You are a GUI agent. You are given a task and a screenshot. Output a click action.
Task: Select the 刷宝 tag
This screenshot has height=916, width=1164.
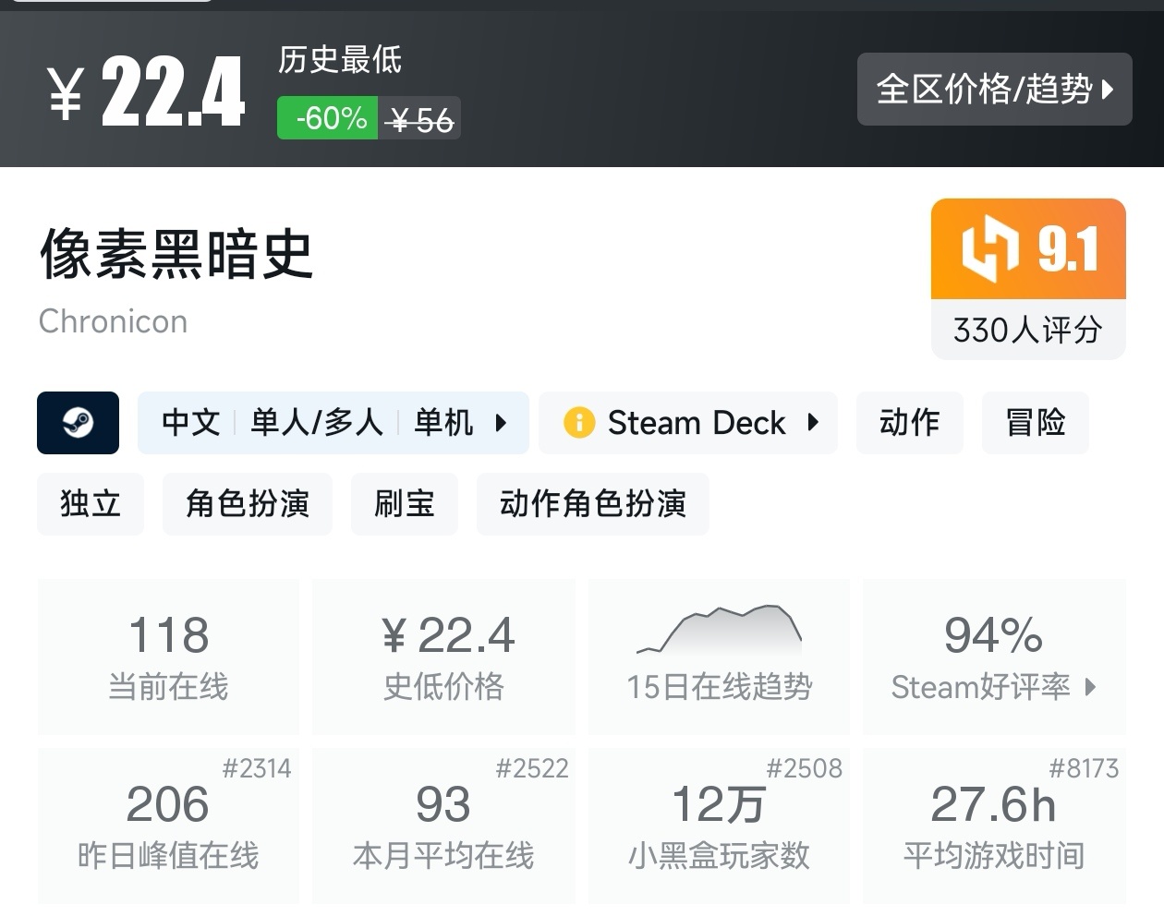(x=404, y=504)
